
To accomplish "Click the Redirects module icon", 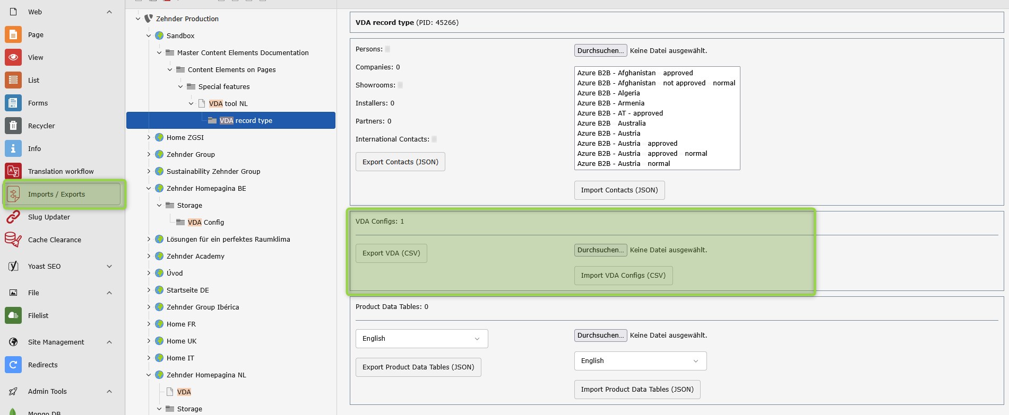I will (x=13, y=365).
